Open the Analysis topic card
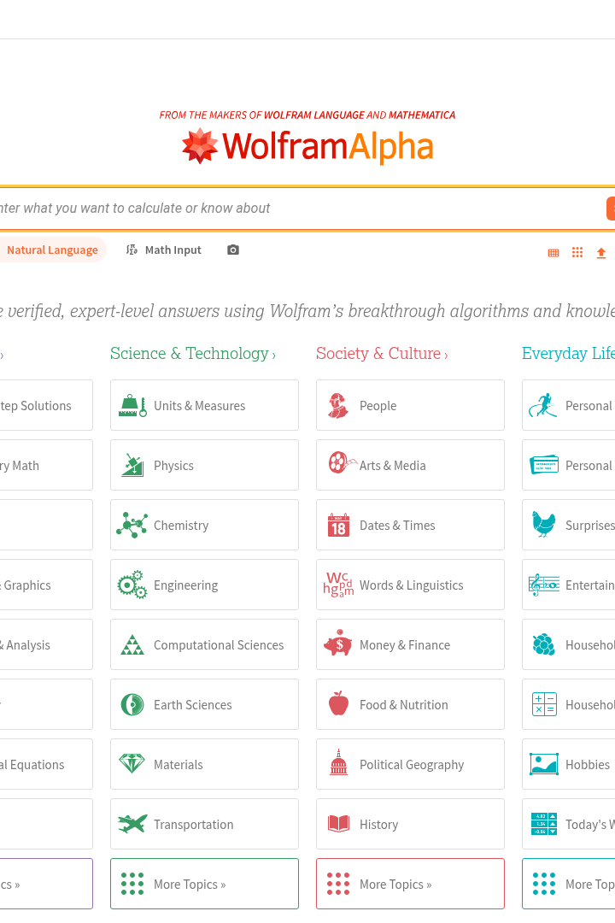The height and width of the screenshot is (923, 615). click(x=46, y=644)
